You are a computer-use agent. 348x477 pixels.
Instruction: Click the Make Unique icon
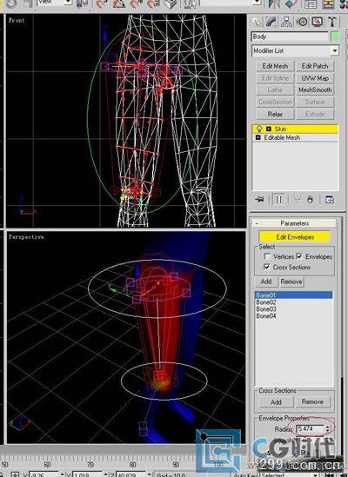point(297,200)
